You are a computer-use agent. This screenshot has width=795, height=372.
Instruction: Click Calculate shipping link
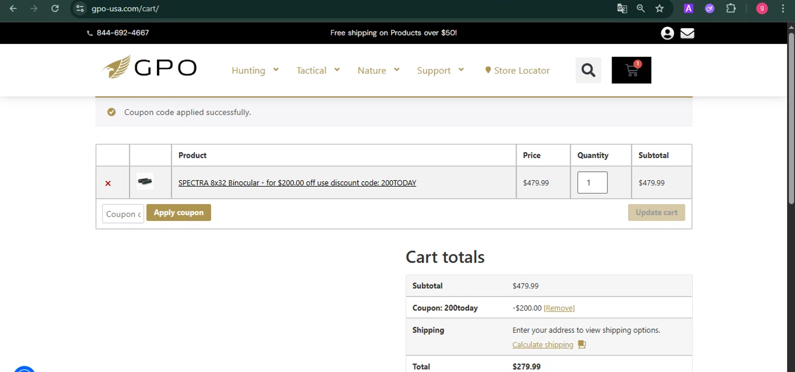point(543,344)
